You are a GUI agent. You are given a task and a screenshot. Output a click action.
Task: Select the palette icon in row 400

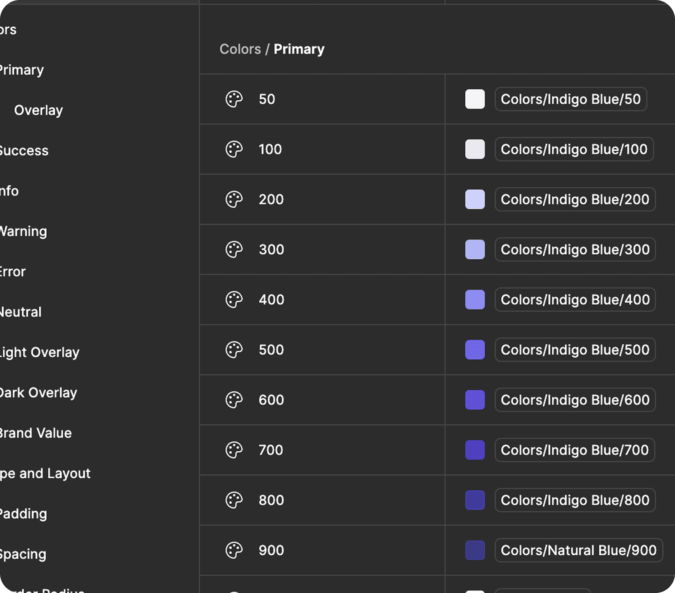[x=234, y=300]
